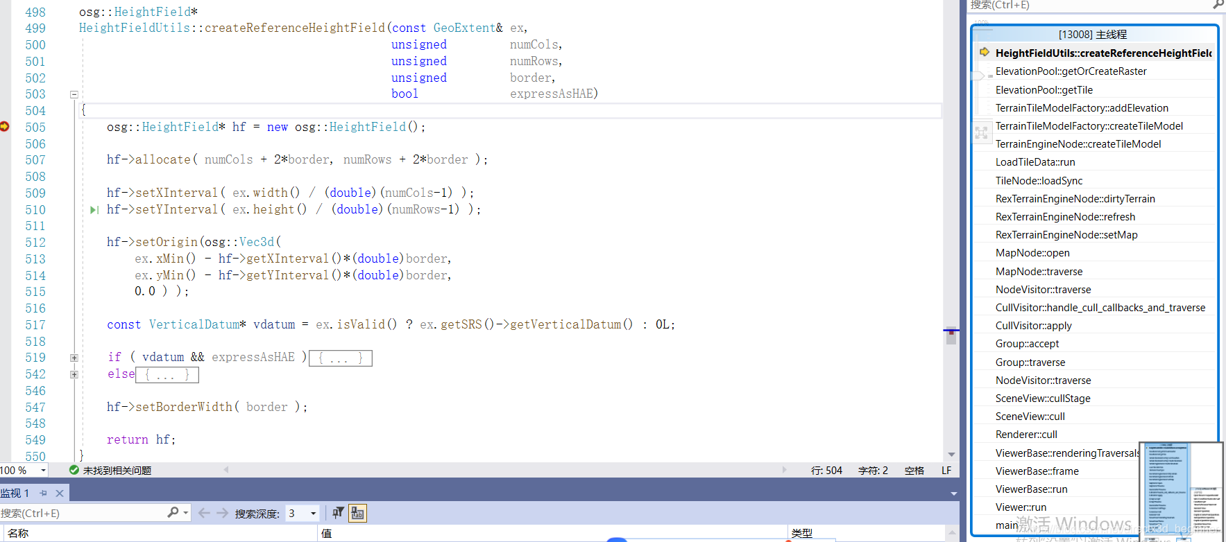The height and width of the screenshot is (542, 1226).
Task: Select MapNode::traverse stack frame
Action: (x=1039, y=272)
